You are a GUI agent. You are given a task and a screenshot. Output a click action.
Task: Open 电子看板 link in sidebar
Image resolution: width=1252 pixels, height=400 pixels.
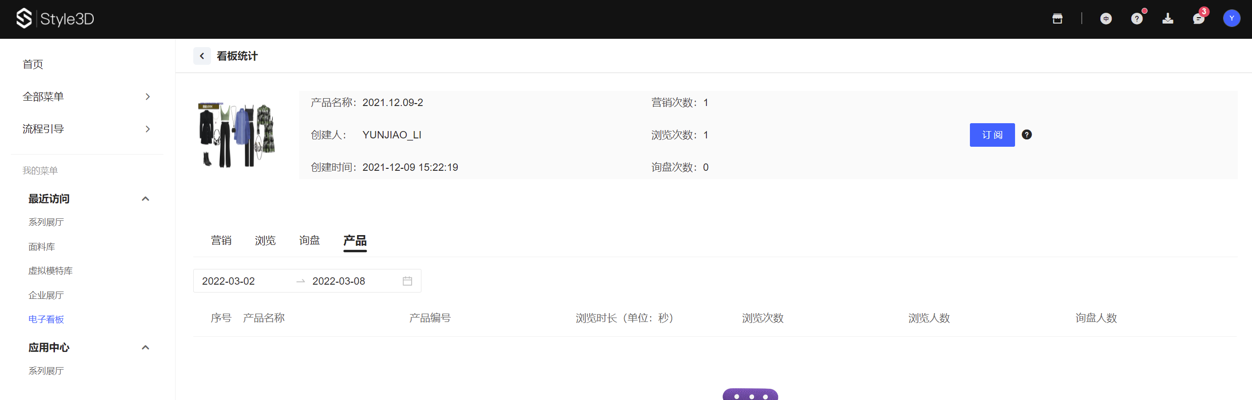46,320
